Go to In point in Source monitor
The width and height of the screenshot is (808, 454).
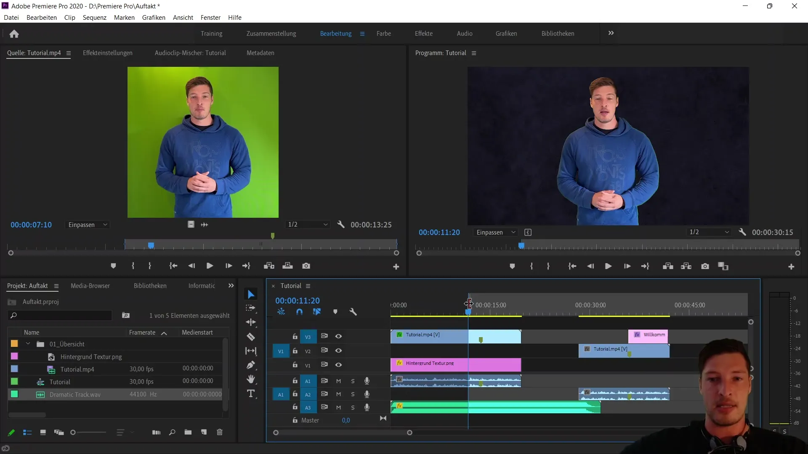pos(173,266)
